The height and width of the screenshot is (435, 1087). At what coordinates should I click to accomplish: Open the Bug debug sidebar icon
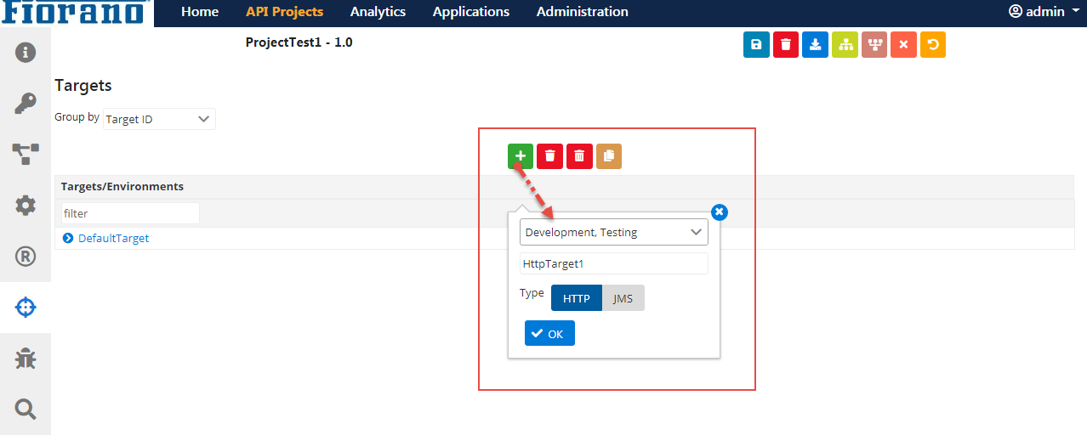click(26, 359)
